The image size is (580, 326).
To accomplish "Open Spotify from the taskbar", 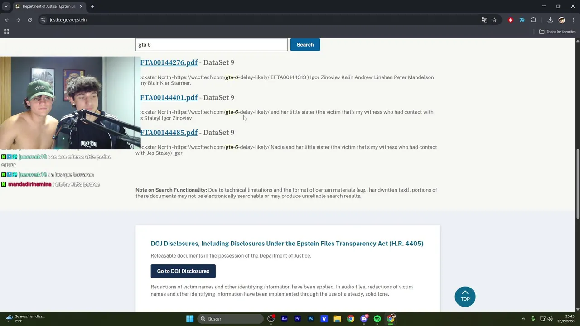I will pos(377,319).
